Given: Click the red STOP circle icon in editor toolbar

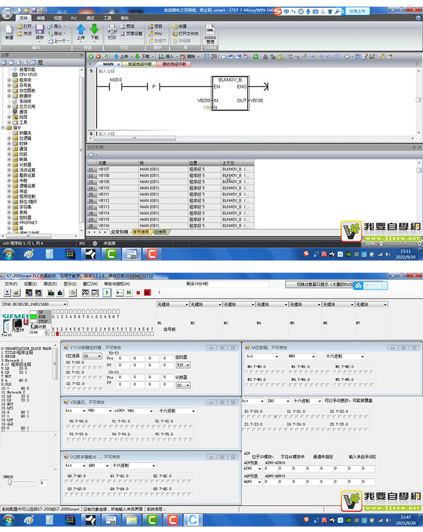Looking at the screenshot, I should (98, 57).
